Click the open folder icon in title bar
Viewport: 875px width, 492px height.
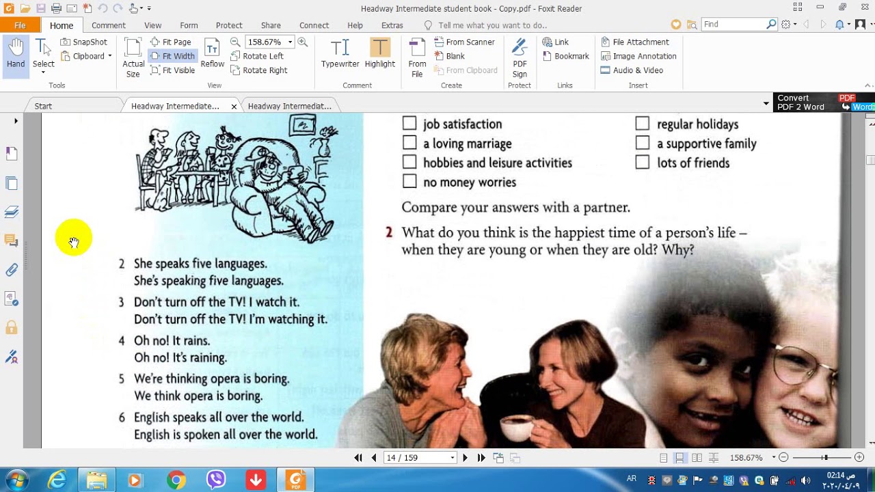(25, 8)
